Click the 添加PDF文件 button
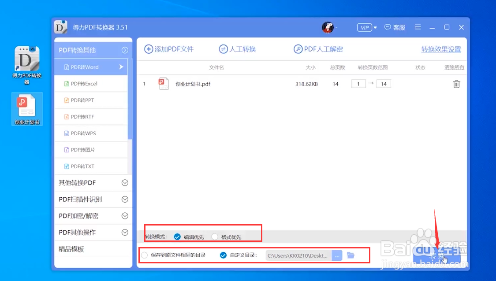Image resolution: width=496 pixels, height=281 pixels. (x=170, y=49)
